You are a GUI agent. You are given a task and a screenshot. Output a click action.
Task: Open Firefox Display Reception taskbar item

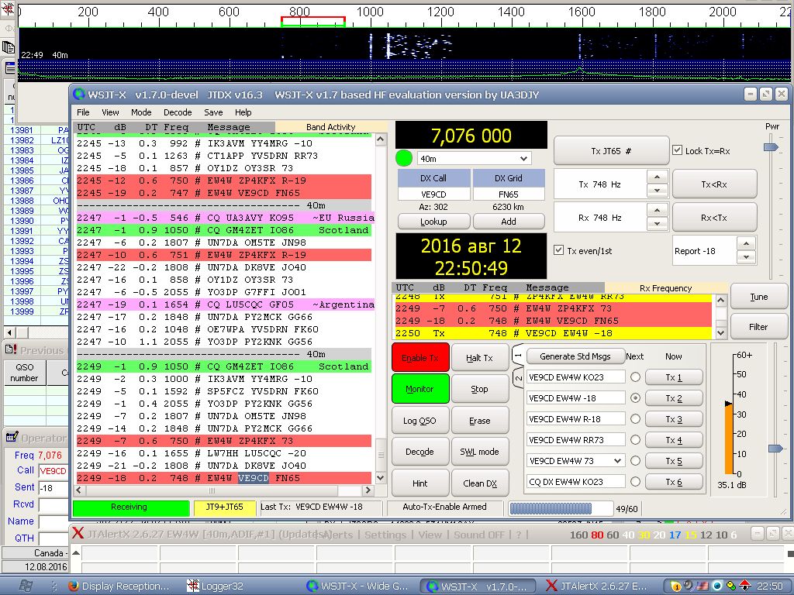(x=118, y=586)
